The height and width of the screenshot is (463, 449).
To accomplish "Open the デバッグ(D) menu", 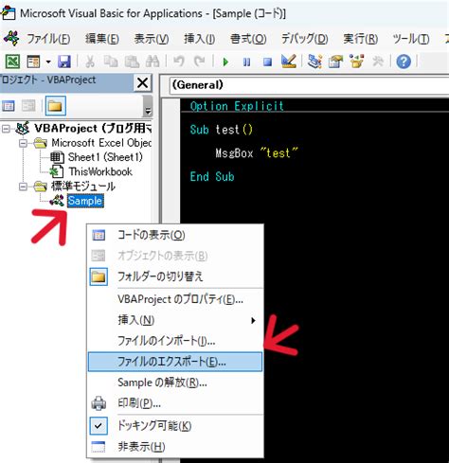I will pyautogui.click(x=304, y=39).
